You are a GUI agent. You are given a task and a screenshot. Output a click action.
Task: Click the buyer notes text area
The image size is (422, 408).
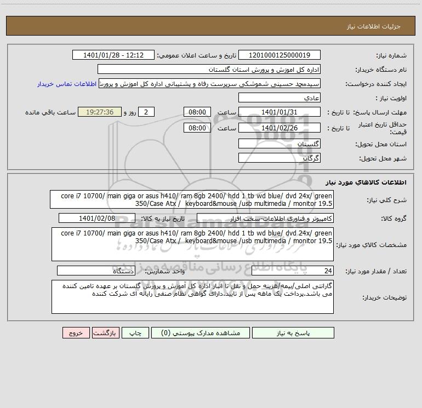[x=192, y=297]
